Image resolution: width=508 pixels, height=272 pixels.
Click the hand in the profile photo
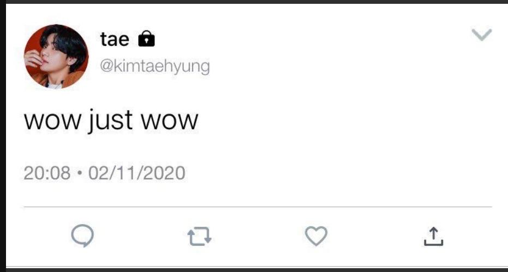click(x=34, y=57)
